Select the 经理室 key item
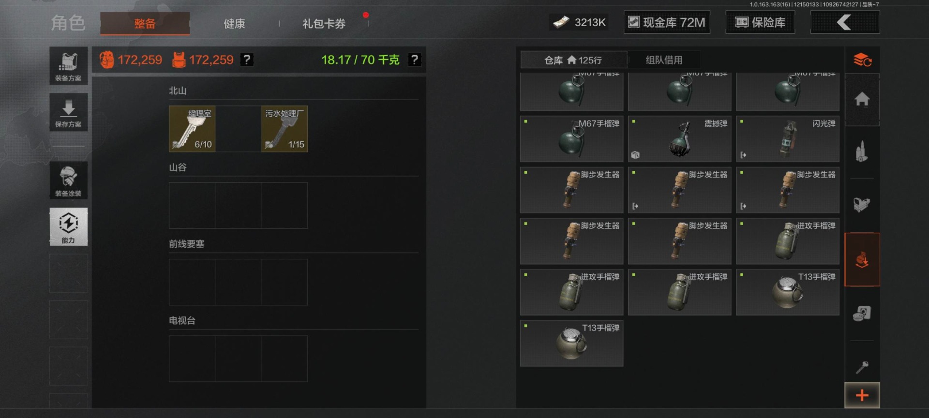The width and height of the screenshot is (929, 418). [x=192, y=129]
